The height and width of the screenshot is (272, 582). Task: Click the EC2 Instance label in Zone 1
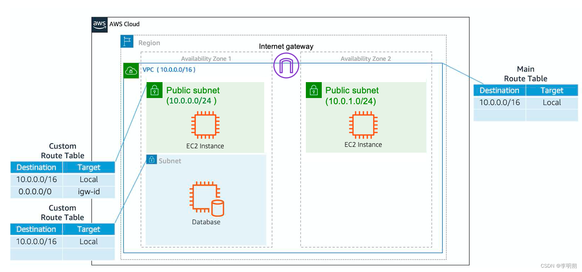(x=205, y=146)
